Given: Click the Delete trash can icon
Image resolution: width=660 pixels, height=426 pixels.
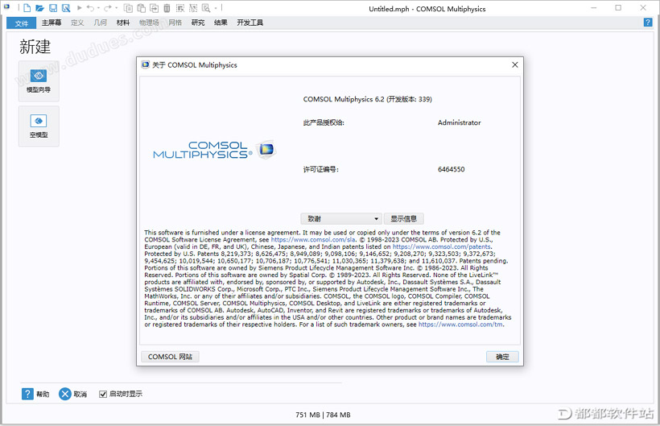Looking at the screenshot, I should click(x=167, y=8).
